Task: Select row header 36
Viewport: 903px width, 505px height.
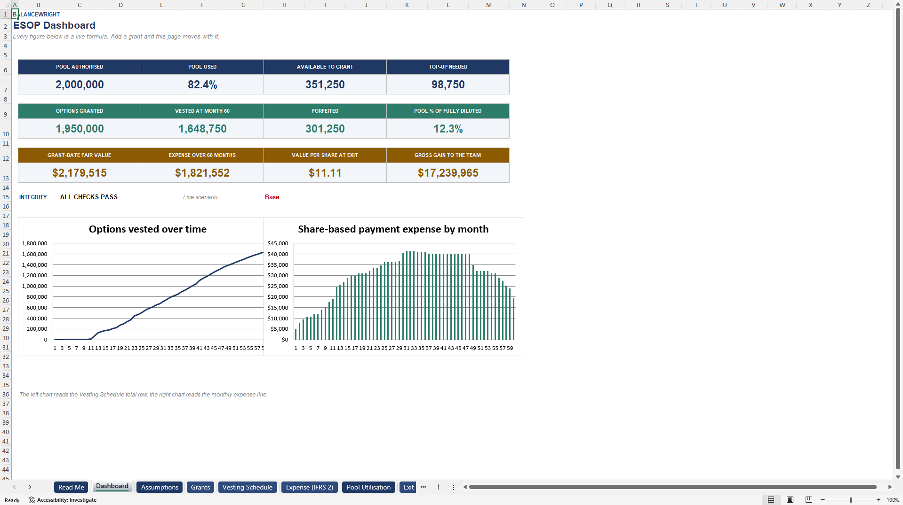Action: (6, 395)
